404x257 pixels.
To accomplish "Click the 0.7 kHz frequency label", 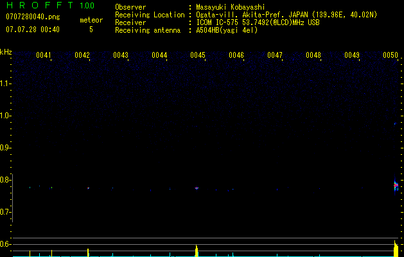I will tap(4, 212).
